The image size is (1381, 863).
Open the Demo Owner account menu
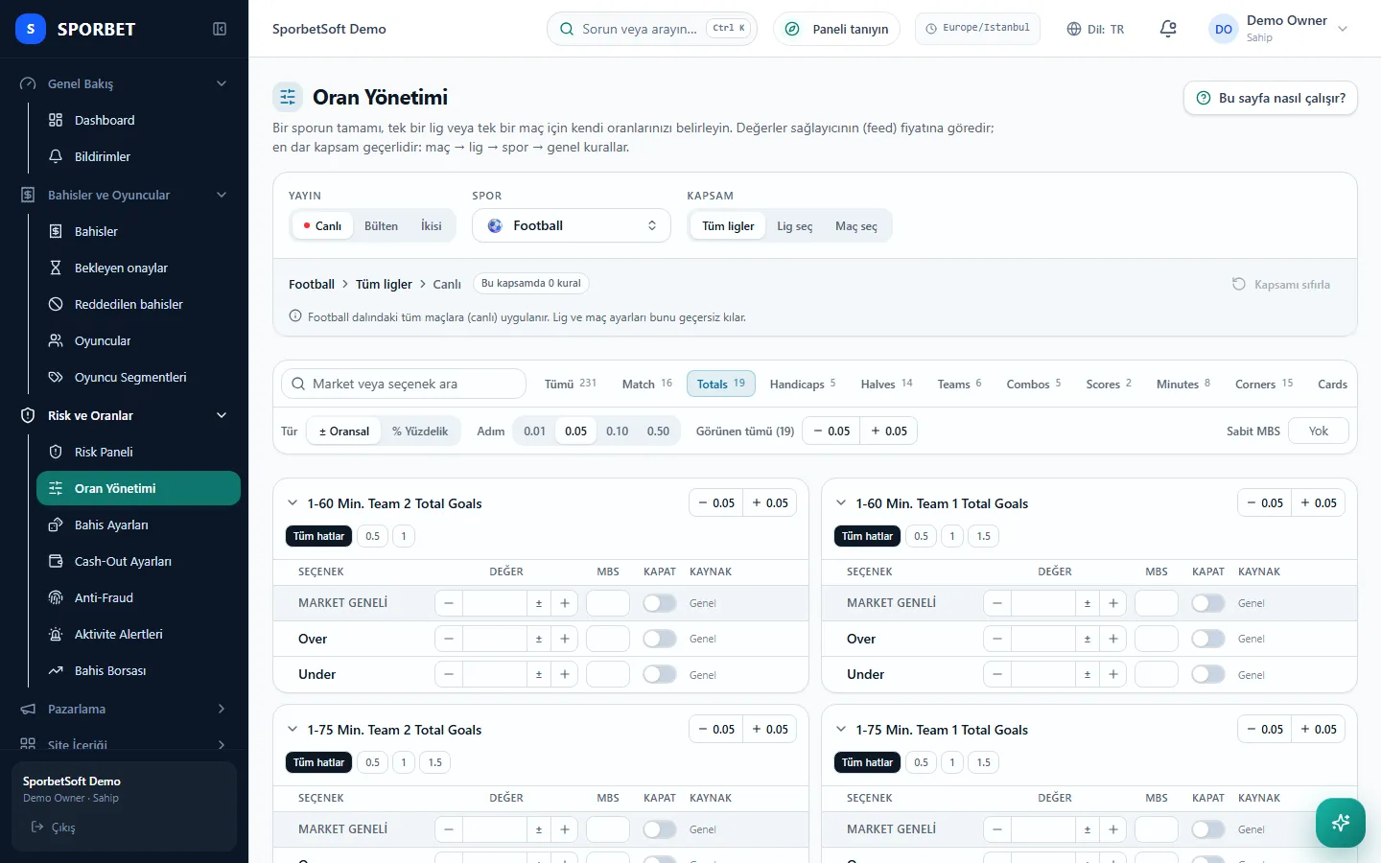coord(1279,29)
